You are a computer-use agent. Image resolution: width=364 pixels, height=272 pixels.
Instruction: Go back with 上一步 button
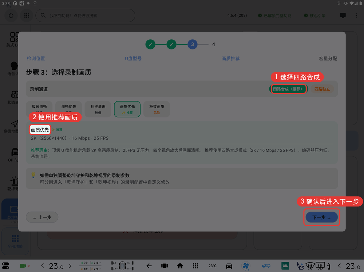(42, 217)
